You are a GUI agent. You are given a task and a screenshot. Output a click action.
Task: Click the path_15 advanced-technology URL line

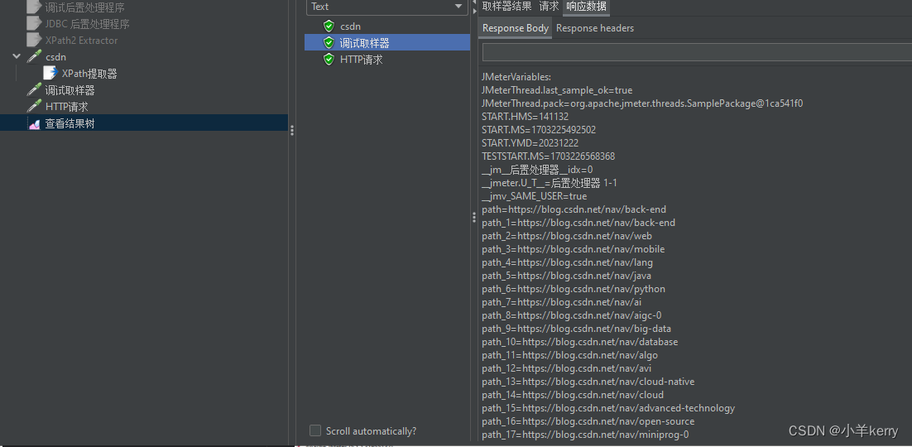click(x=608, y=409)
